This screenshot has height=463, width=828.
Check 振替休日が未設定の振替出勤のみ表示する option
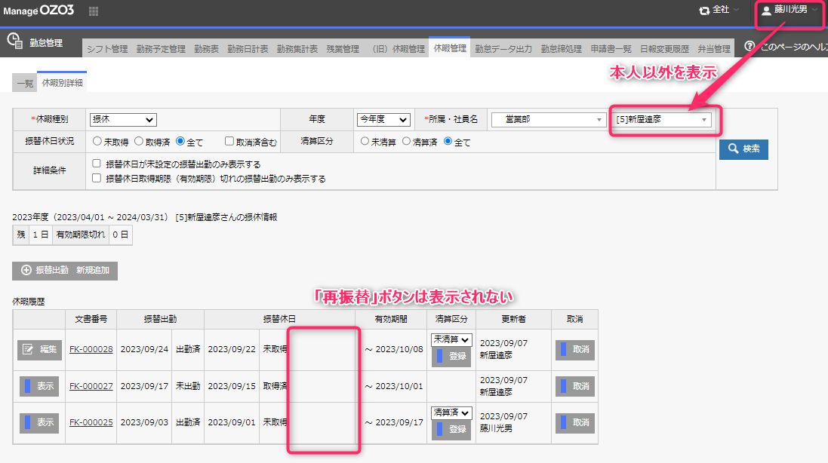click(x=97, y=164)
